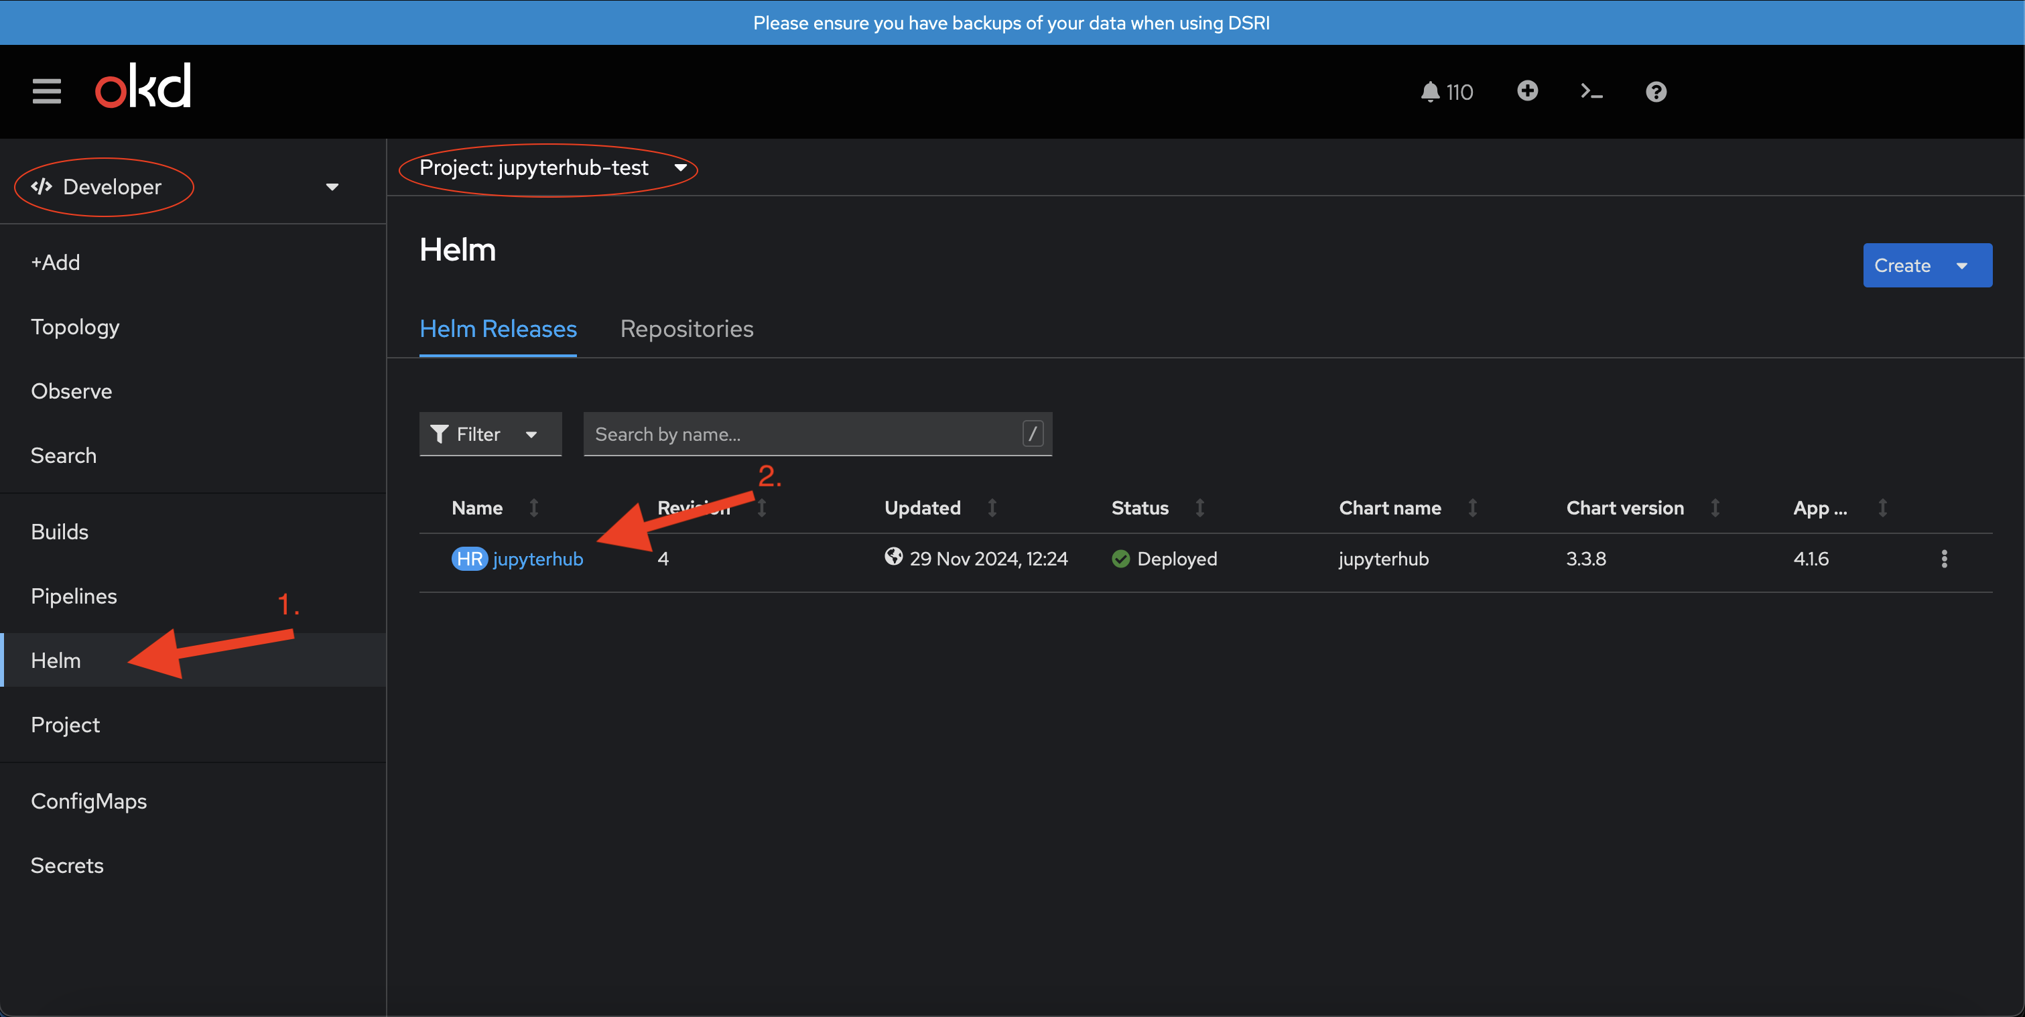Click the Chart version column header
The height and width of the screenshot is (1017, 2025).
pos(1625,508)
